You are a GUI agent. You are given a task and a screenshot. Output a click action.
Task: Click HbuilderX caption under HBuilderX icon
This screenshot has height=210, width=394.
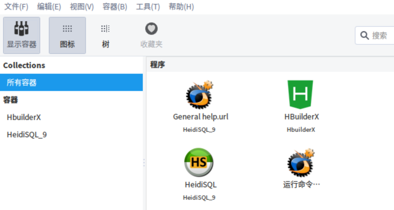point(301,130)
